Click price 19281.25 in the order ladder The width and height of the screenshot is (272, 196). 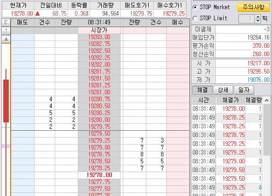pyautogui.click(x=99, y=85)
